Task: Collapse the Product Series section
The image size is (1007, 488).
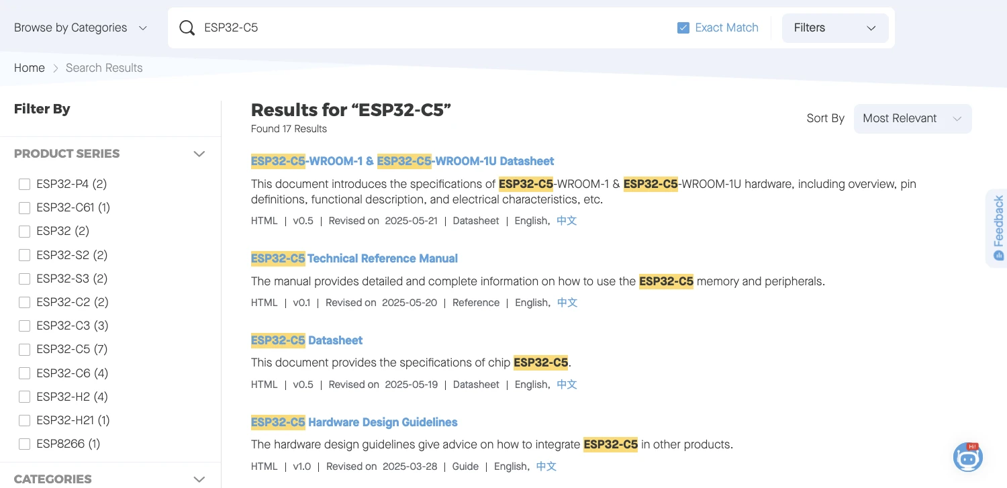Action: click(x=199, y=154)
